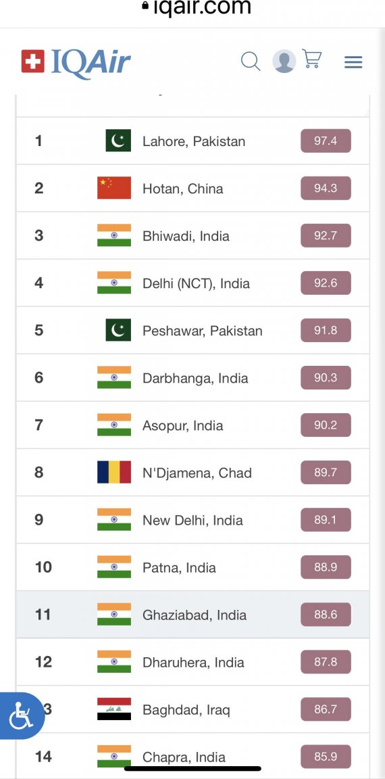This screenshot has width=385, height=779.
Task: Open the shopping cart icon
Action: (x=312, y=60)
